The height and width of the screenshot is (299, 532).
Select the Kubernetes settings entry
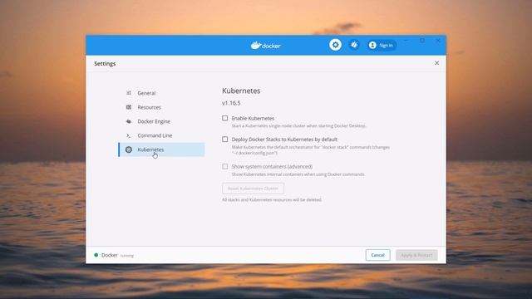161,149
